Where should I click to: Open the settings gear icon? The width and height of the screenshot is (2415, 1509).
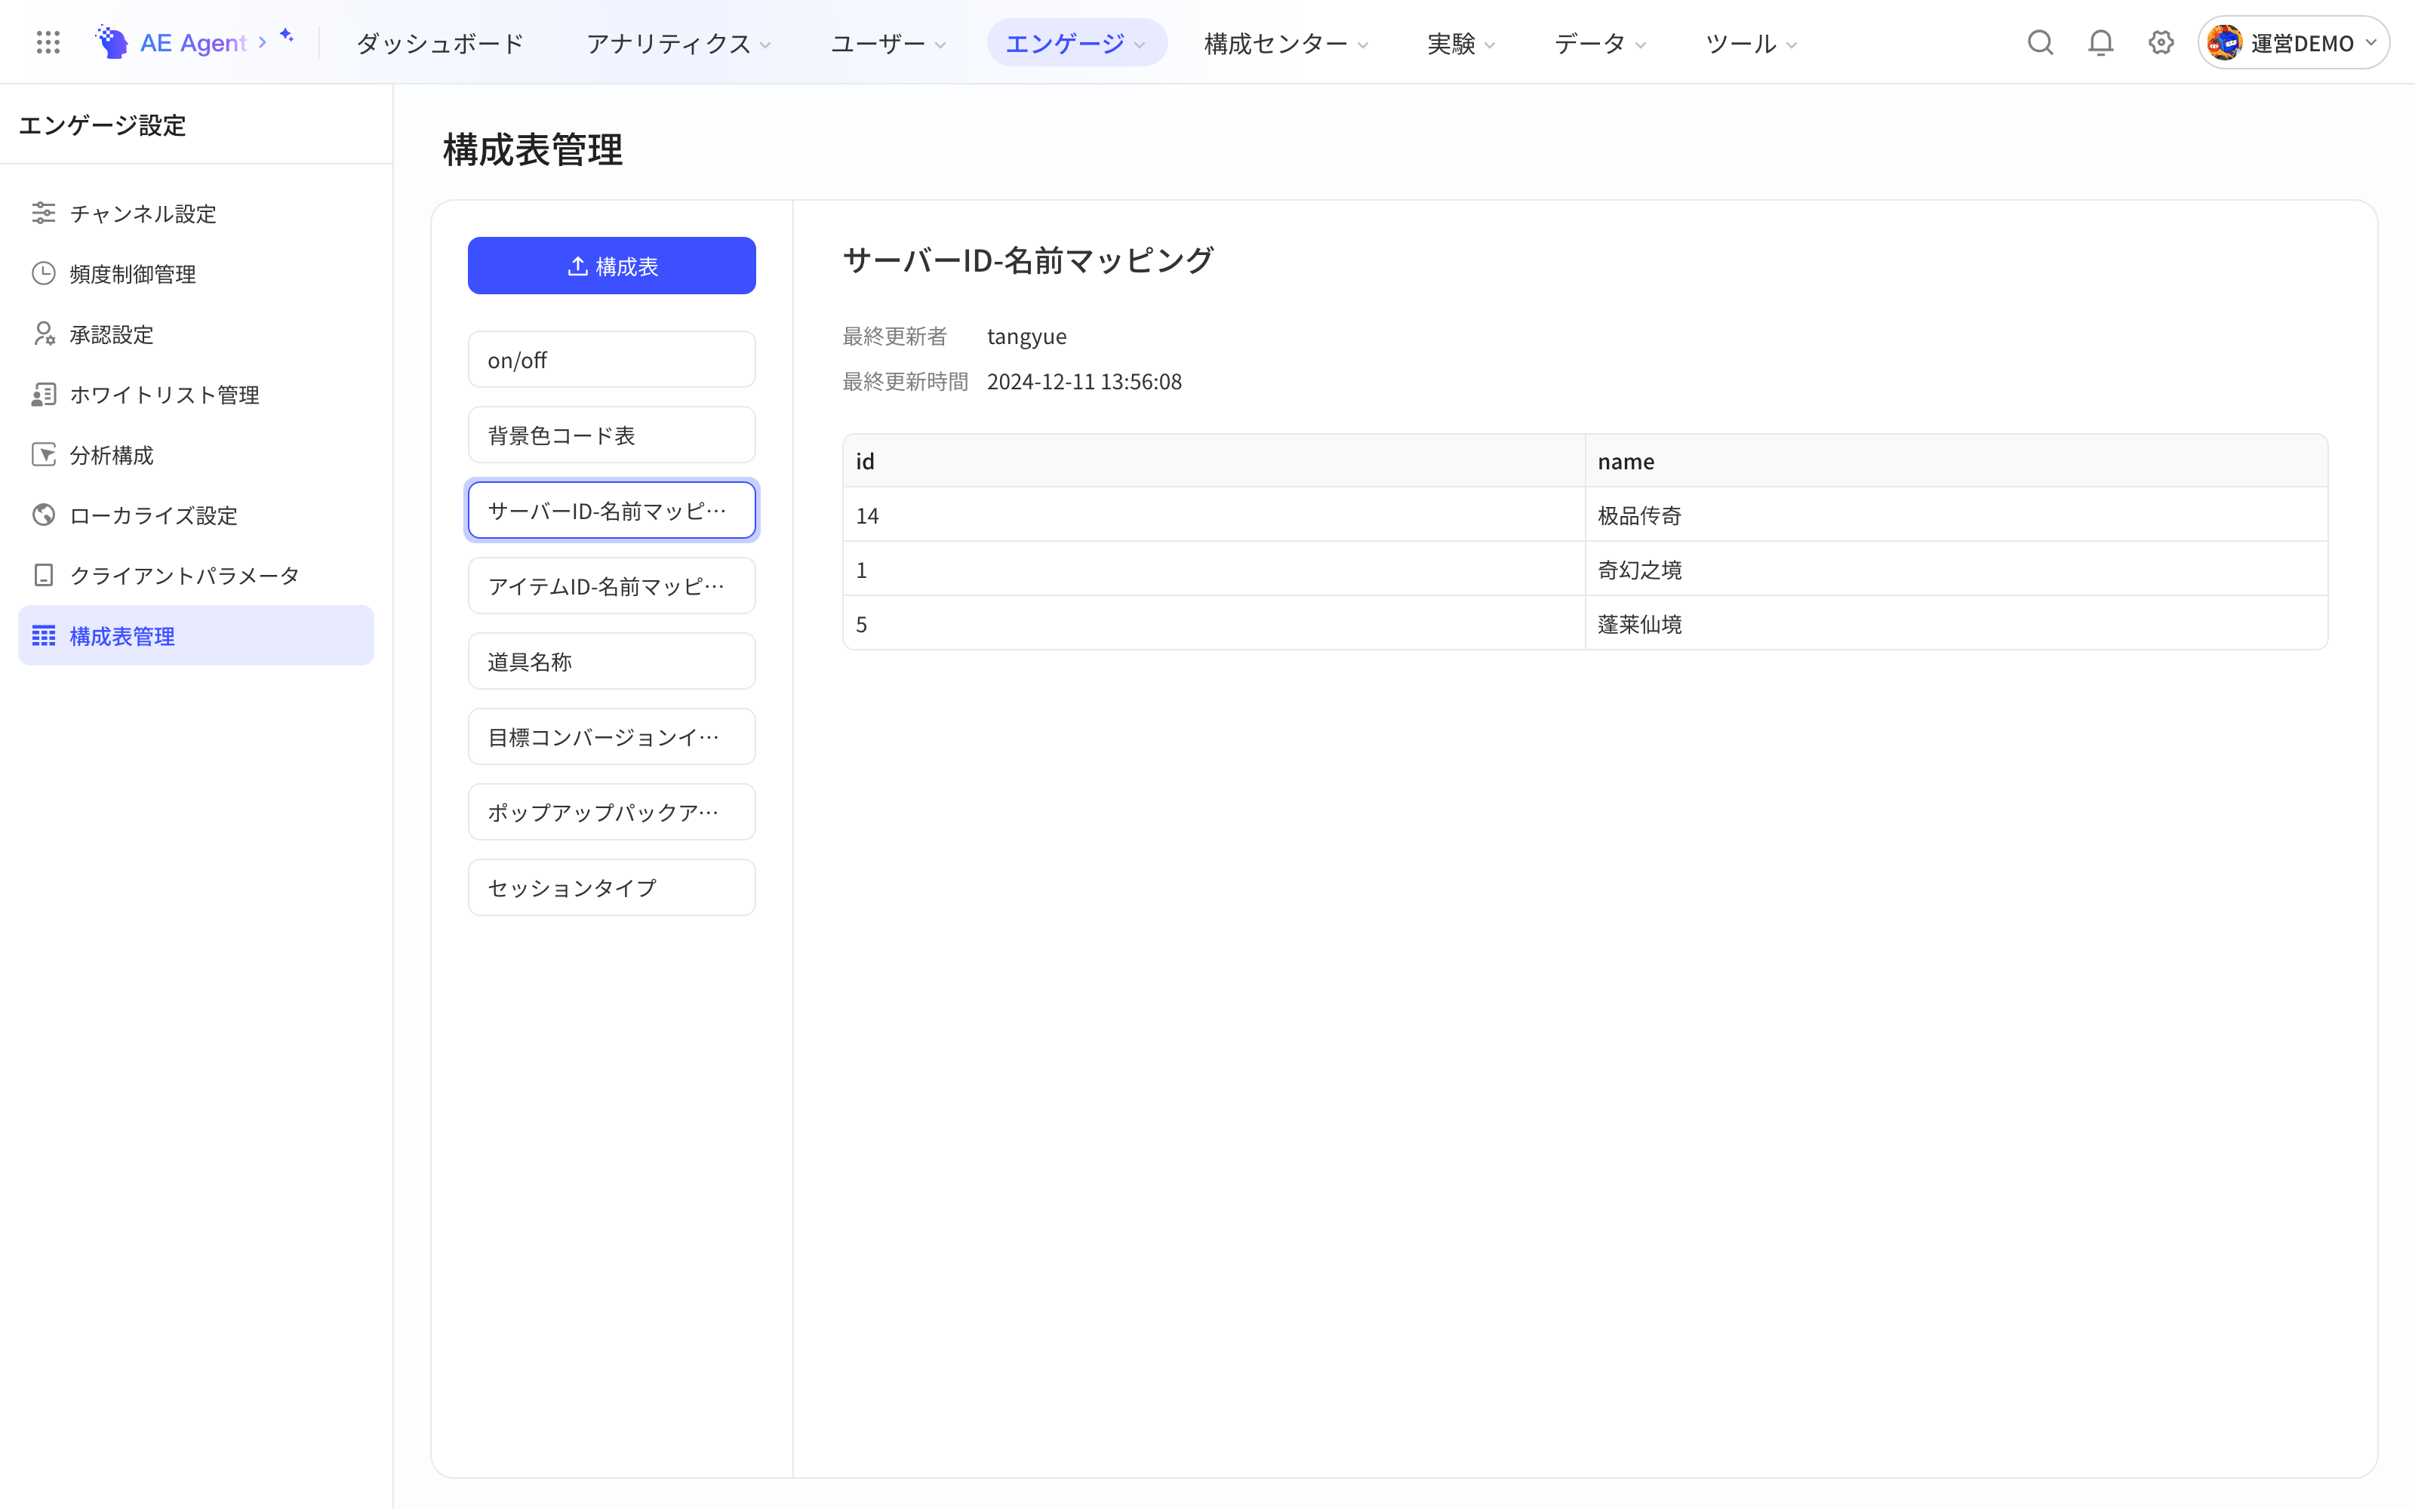[x=2161, y=43]
